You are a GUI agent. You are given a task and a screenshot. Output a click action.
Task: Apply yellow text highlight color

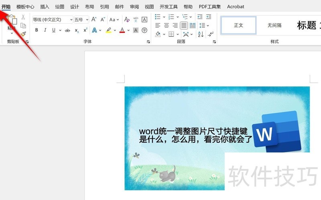click(x=108, y=30)
